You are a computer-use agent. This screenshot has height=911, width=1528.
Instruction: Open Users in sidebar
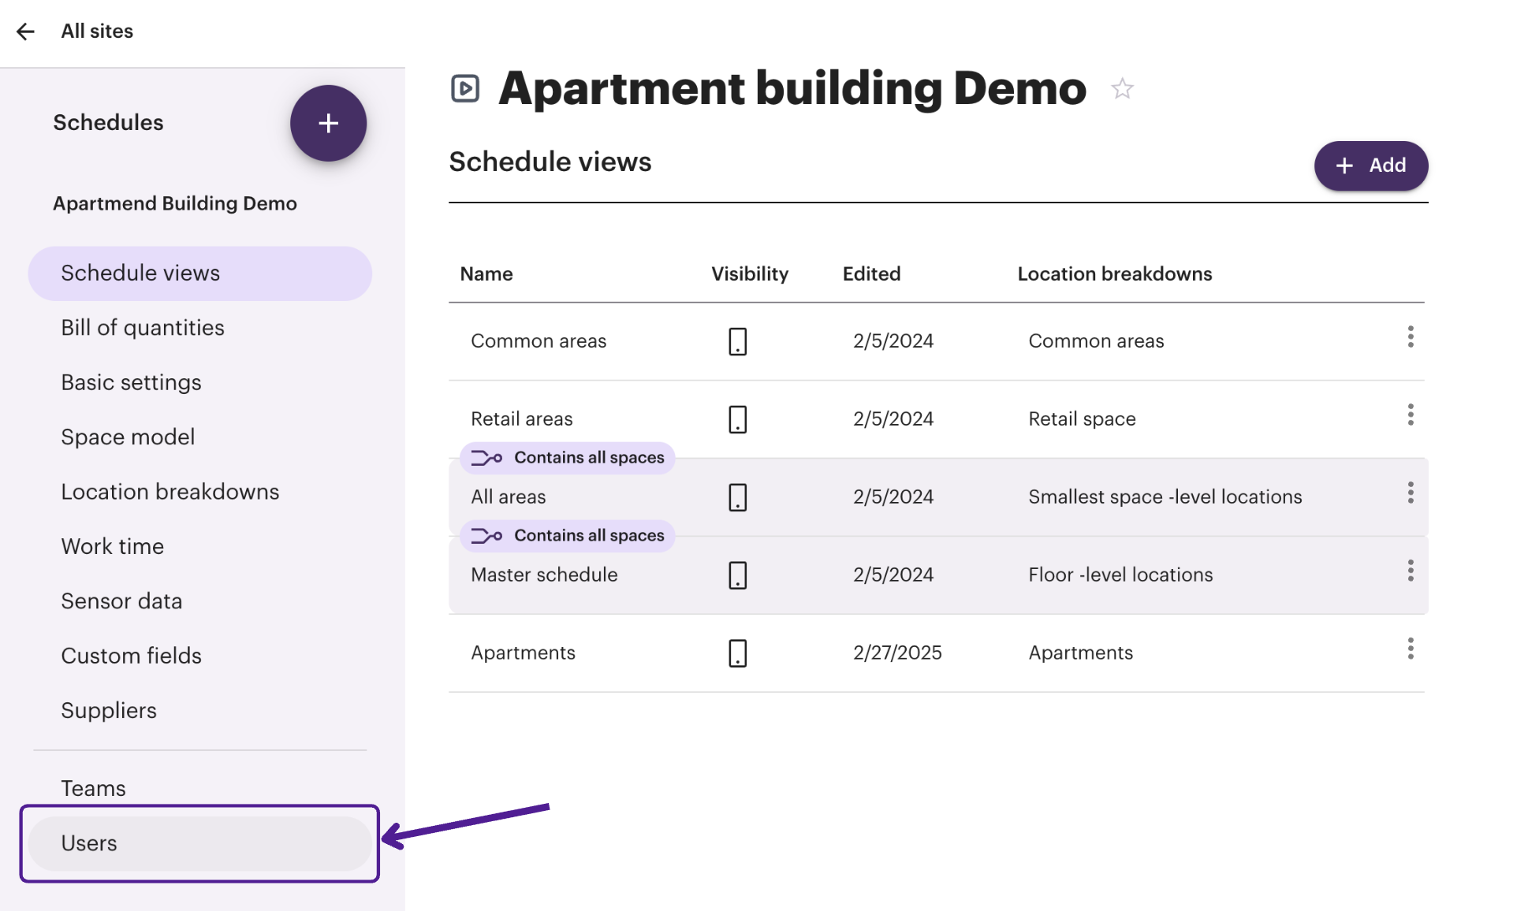coord(200,843)
